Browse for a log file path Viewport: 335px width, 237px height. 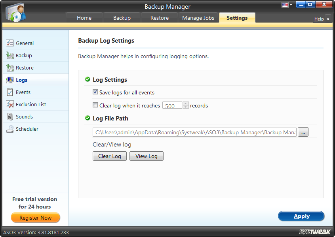click(303, 132)
